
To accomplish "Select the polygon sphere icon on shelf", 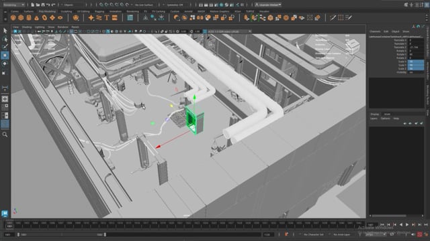I will pos(13,18).
